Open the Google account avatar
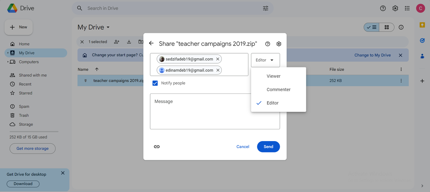 coord(421,8)
